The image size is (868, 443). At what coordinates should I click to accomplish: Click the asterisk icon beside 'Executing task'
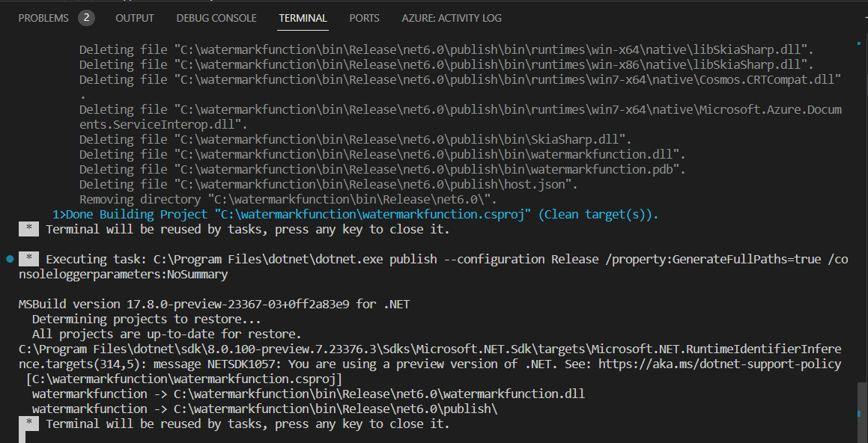click(28, 259)
